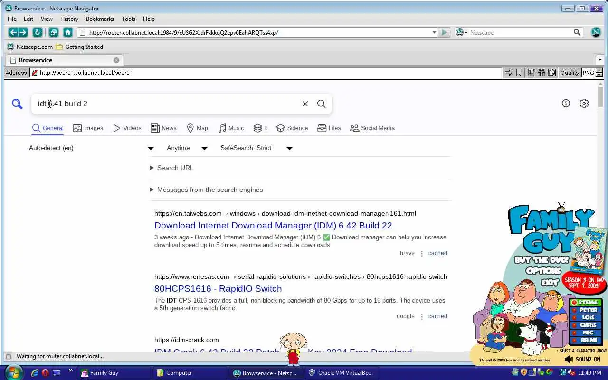This screenshot has height=380, width=608.
Task: Open Download Internet Download Manager 6.42 result
Action: tap(273, 226)
